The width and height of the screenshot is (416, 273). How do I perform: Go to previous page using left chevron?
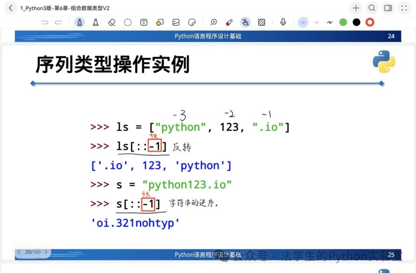[19, 252]
